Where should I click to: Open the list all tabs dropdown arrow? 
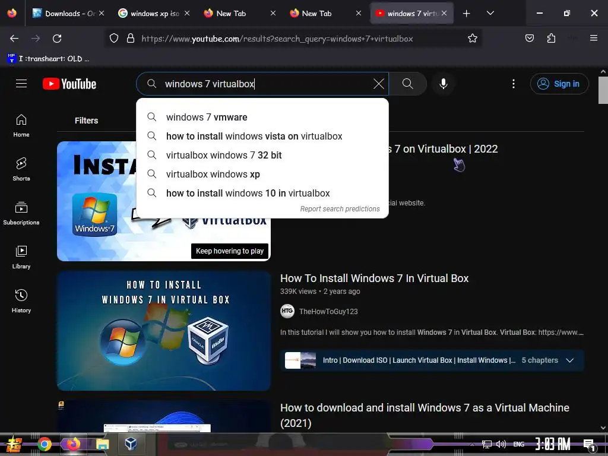(x=490, y=13)
